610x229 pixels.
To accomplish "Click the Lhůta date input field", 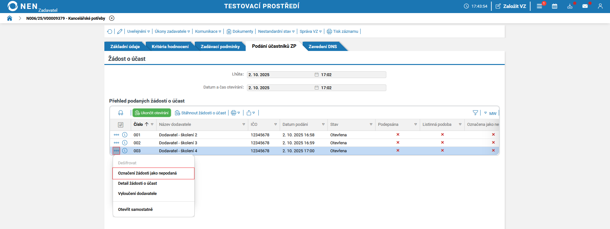I will coord(280,75).
